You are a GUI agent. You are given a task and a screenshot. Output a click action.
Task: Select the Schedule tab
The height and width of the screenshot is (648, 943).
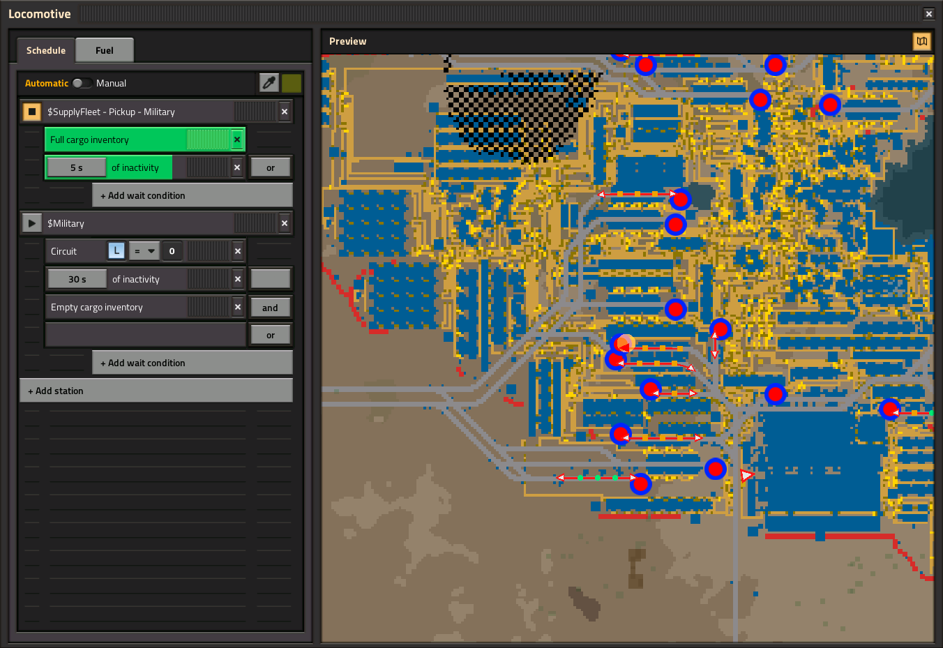point(46,50)
